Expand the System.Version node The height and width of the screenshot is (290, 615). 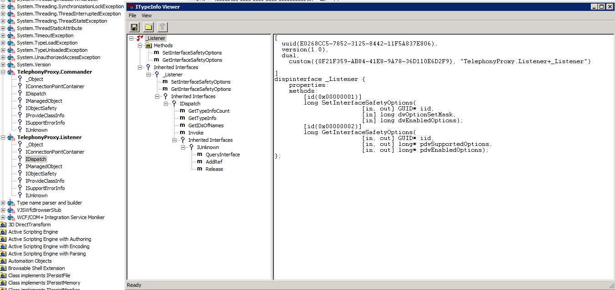3,65
